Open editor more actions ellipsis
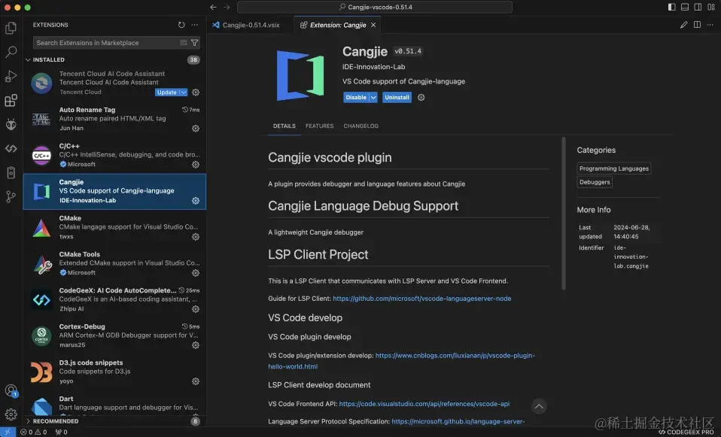The width and height of the screenshot is (721, 437). pos(710,25)
